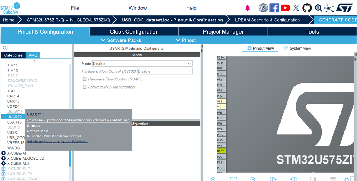
Task: Open the USART2 Mode dropdown
Action: pos(142,64)
